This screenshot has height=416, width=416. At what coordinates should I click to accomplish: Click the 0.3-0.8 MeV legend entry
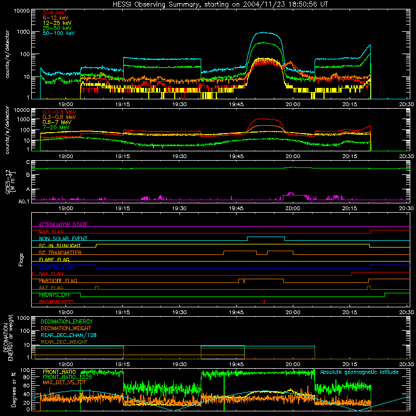59,117
